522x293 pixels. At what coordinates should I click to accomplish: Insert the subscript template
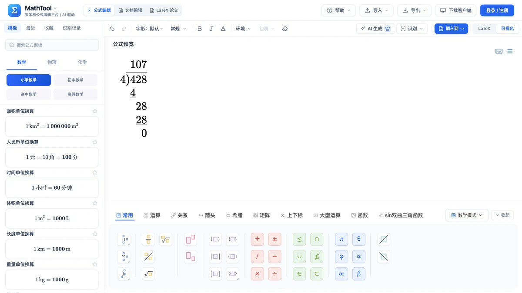click(x=191, y=257)
